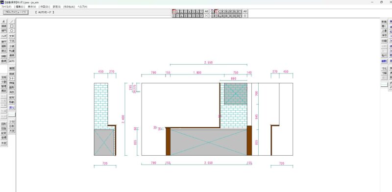Open the 設定(S) menu
The width and height of the screenshot is (392, 192).
point(57,7)
